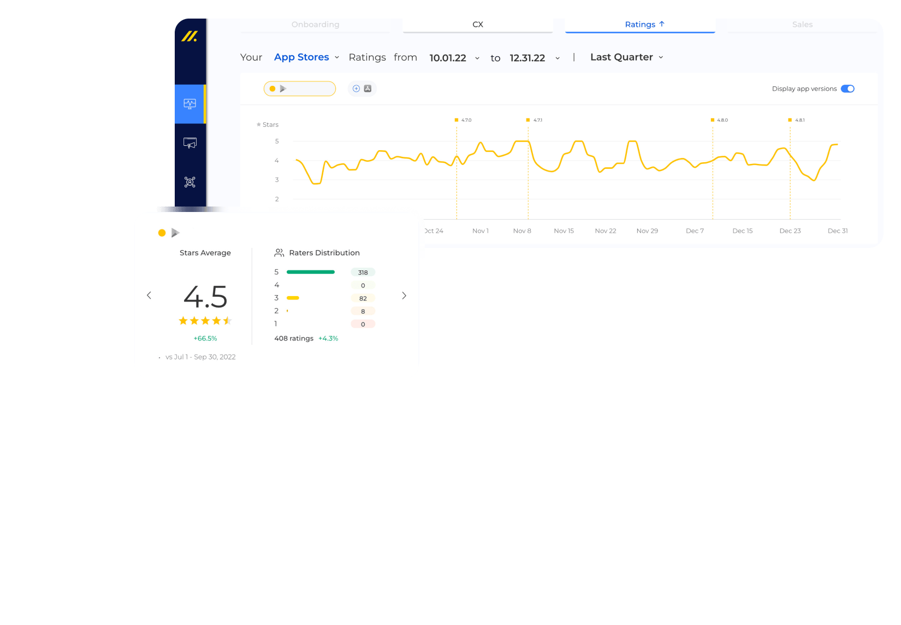Click the 4.5 stars average value

point(205,297)
